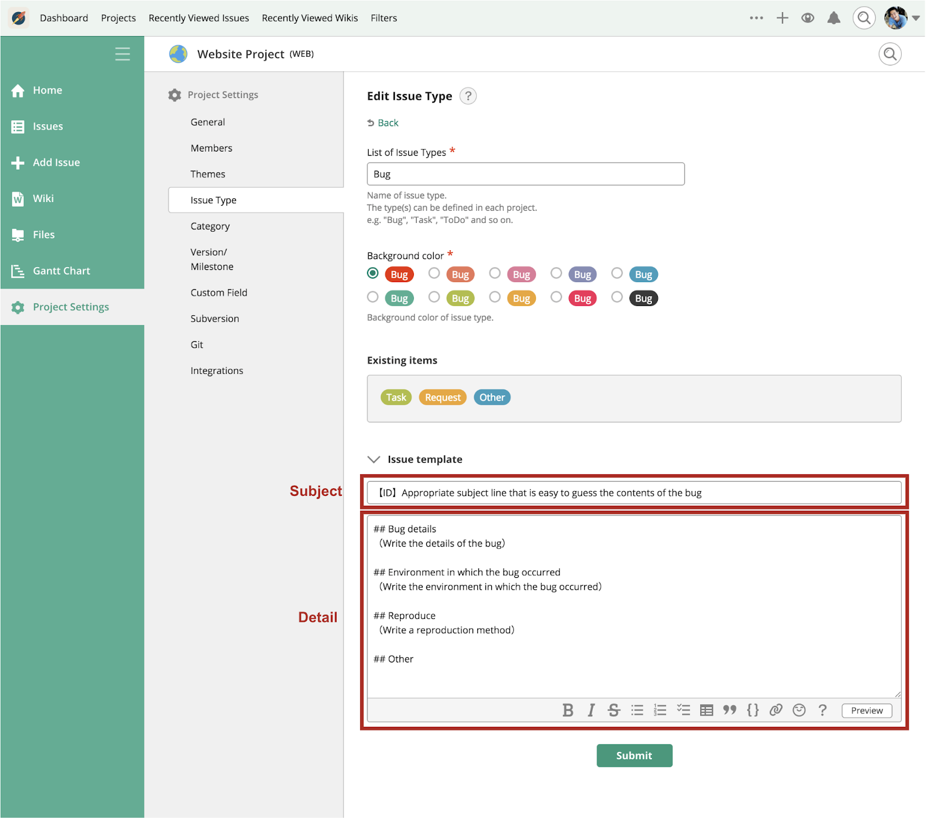
Task: Insert a table using toolbar icon
Action: pos(706,710)
